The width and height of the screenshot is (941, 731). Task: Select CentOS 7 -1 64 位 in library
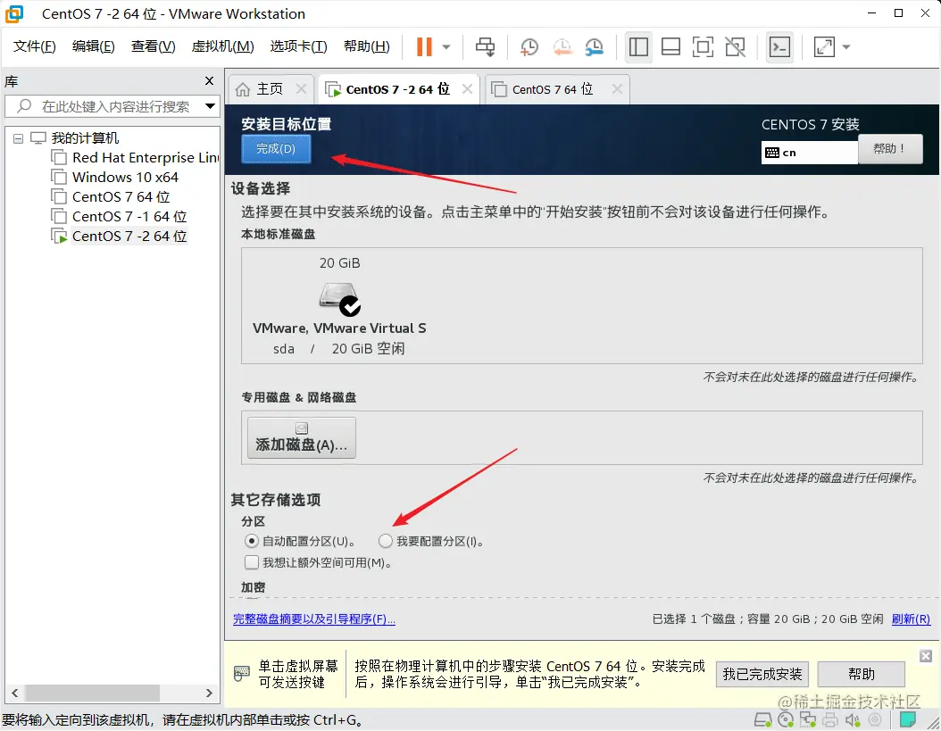click(129, 217)
